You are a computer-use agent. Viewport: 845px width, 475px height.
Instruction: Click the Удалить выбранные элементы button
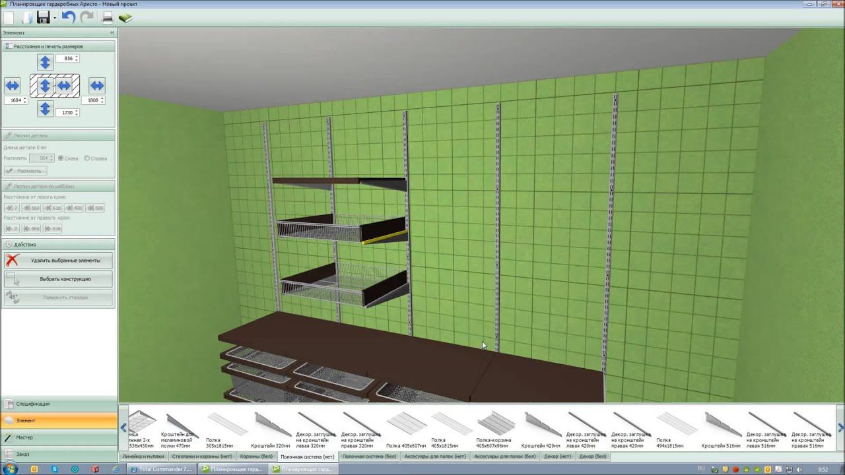click(x=58, y=261)
